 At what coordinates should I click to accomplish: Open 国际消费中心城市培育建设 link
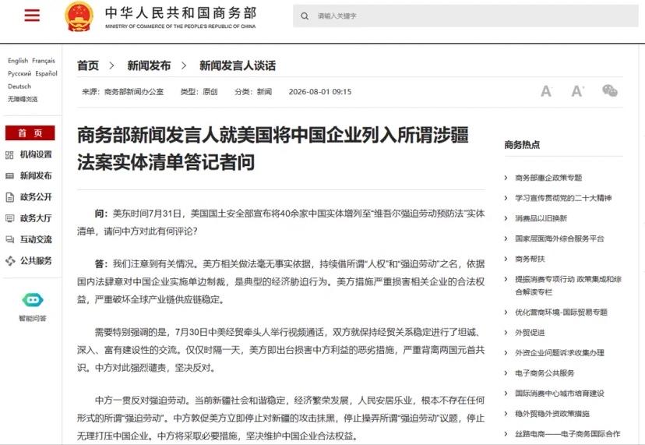point(559,393)
